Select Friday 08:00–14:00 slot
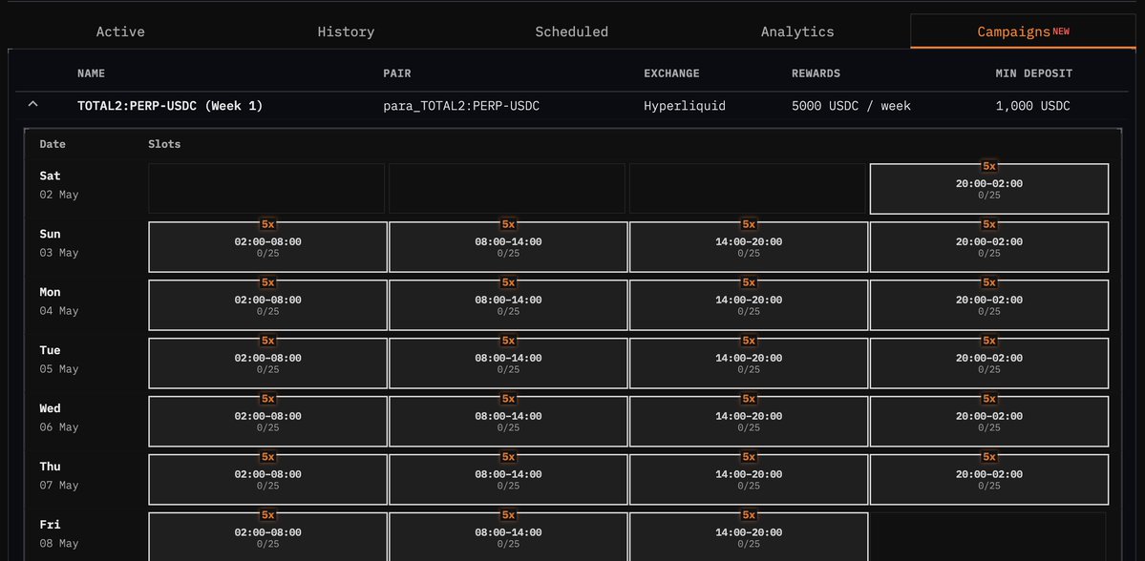 pos(508,537)
